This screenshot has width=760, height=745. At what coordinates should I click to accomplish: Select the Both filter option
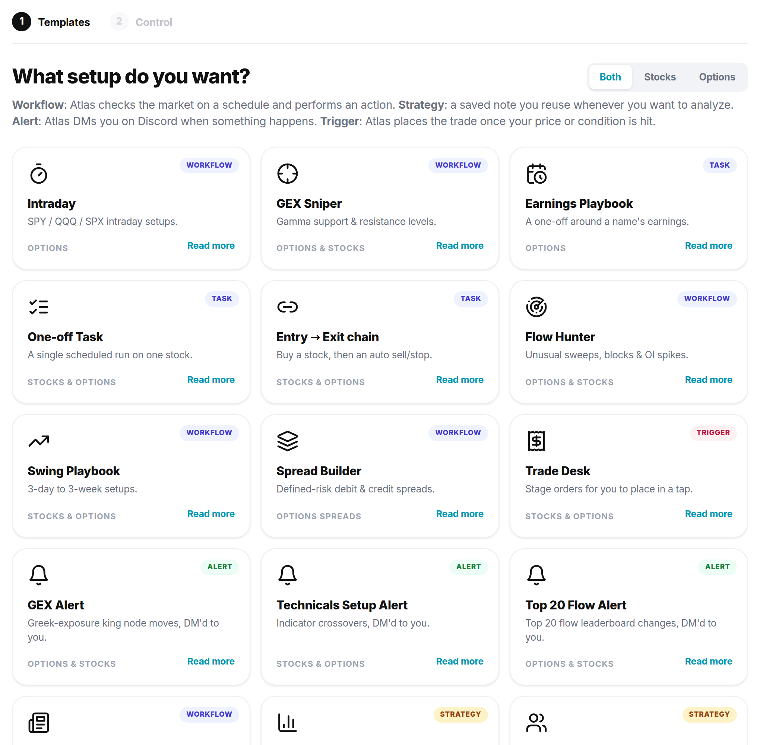[610, 77]
